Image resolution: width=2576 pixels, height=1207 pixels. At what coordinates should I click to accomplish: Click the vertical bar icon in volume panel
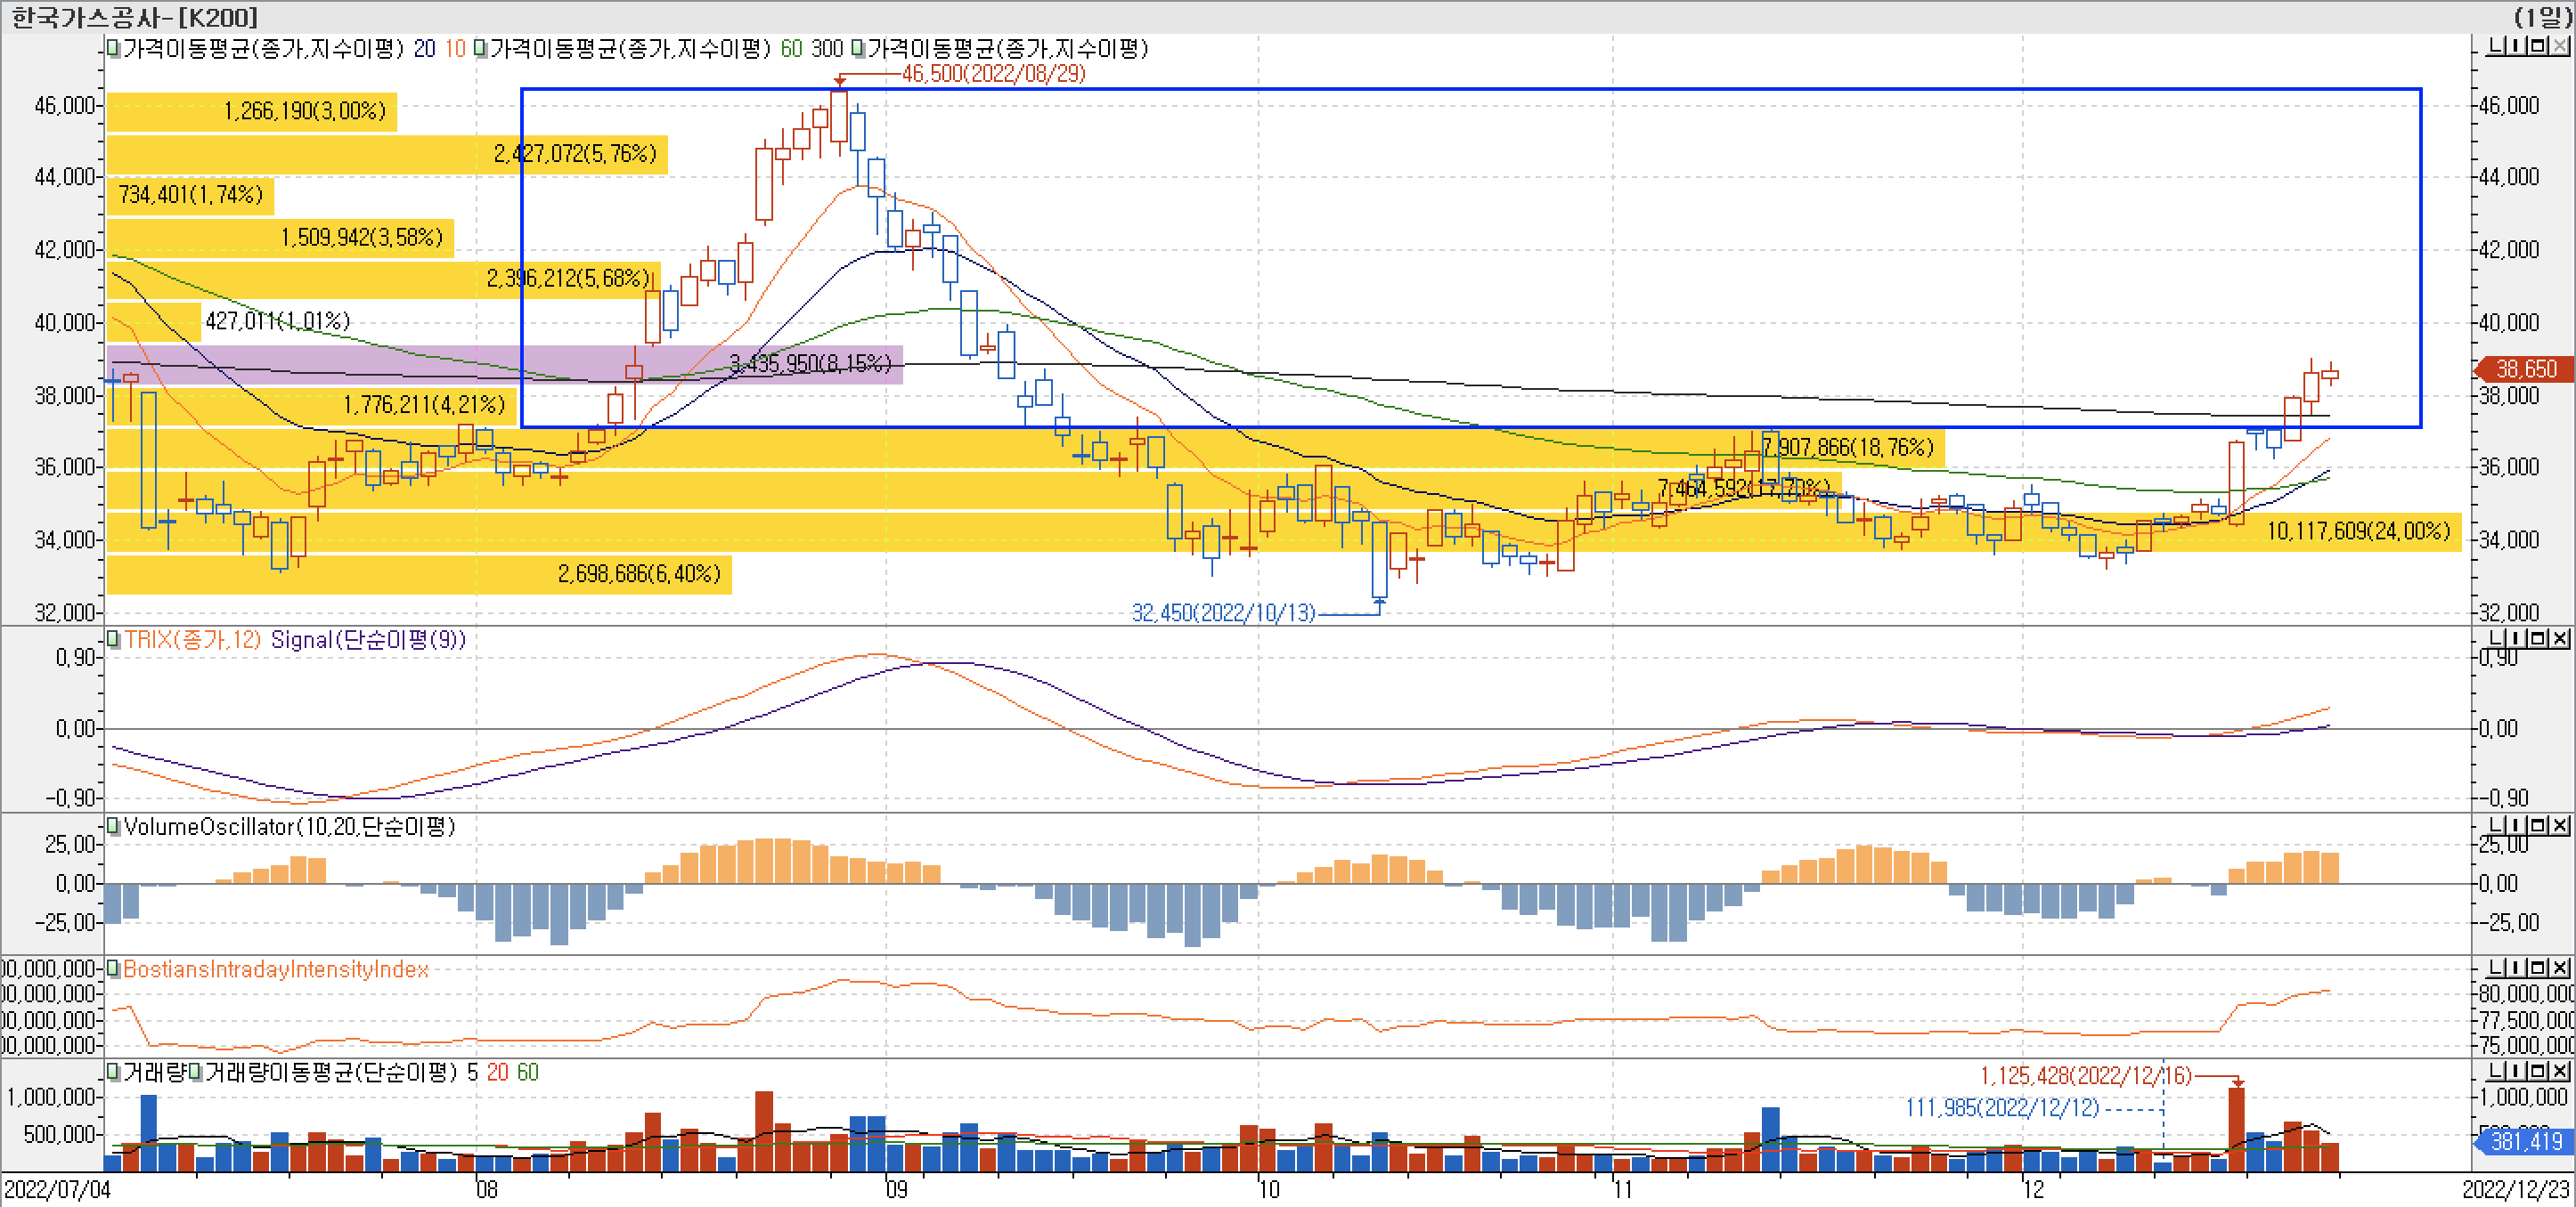coord(2516,1071)
